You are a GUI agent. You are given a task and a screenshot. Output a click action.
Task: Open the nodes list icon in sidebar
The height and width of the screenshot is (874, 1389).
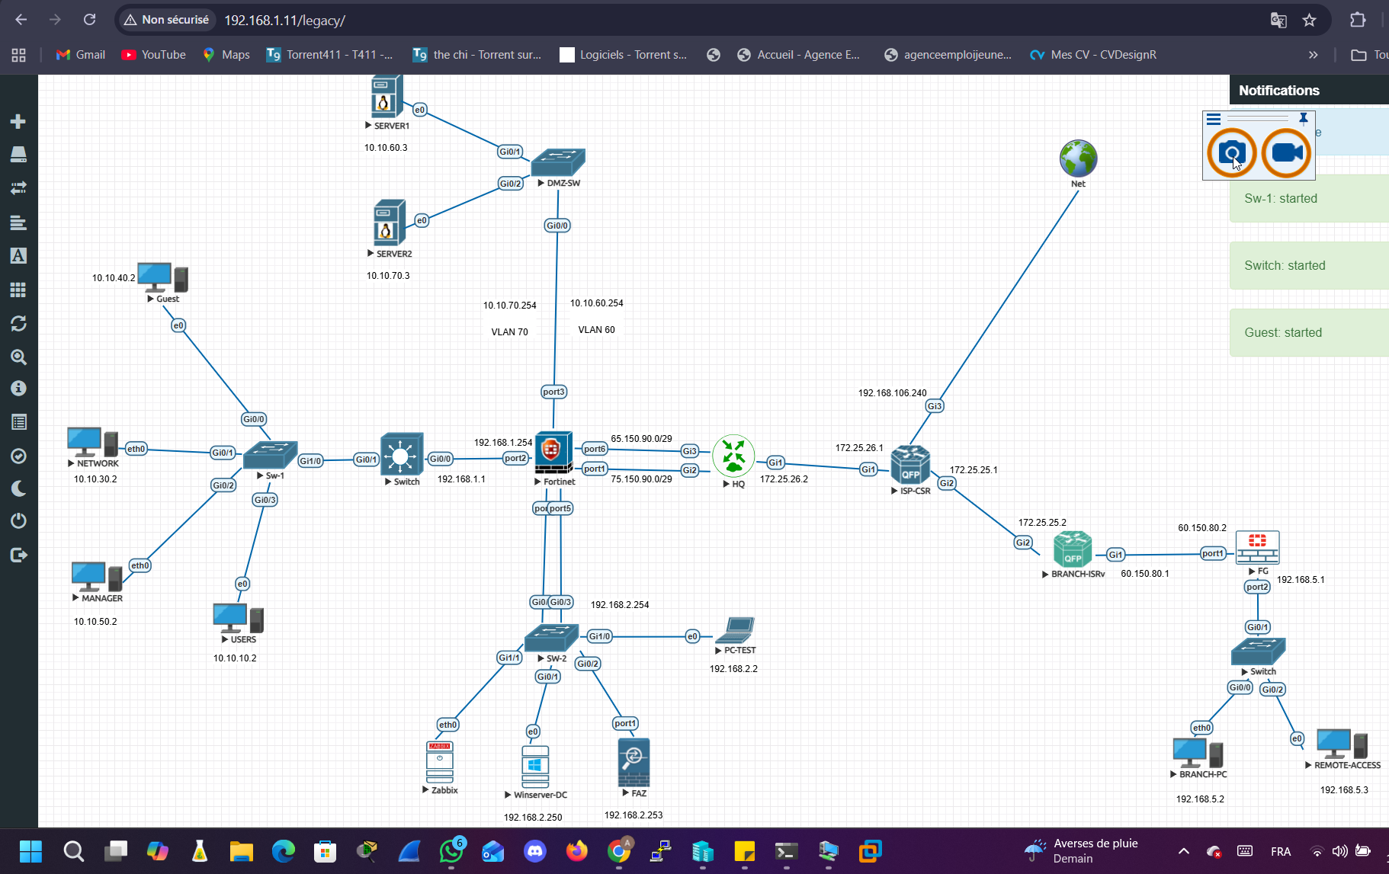click(18, 155)
